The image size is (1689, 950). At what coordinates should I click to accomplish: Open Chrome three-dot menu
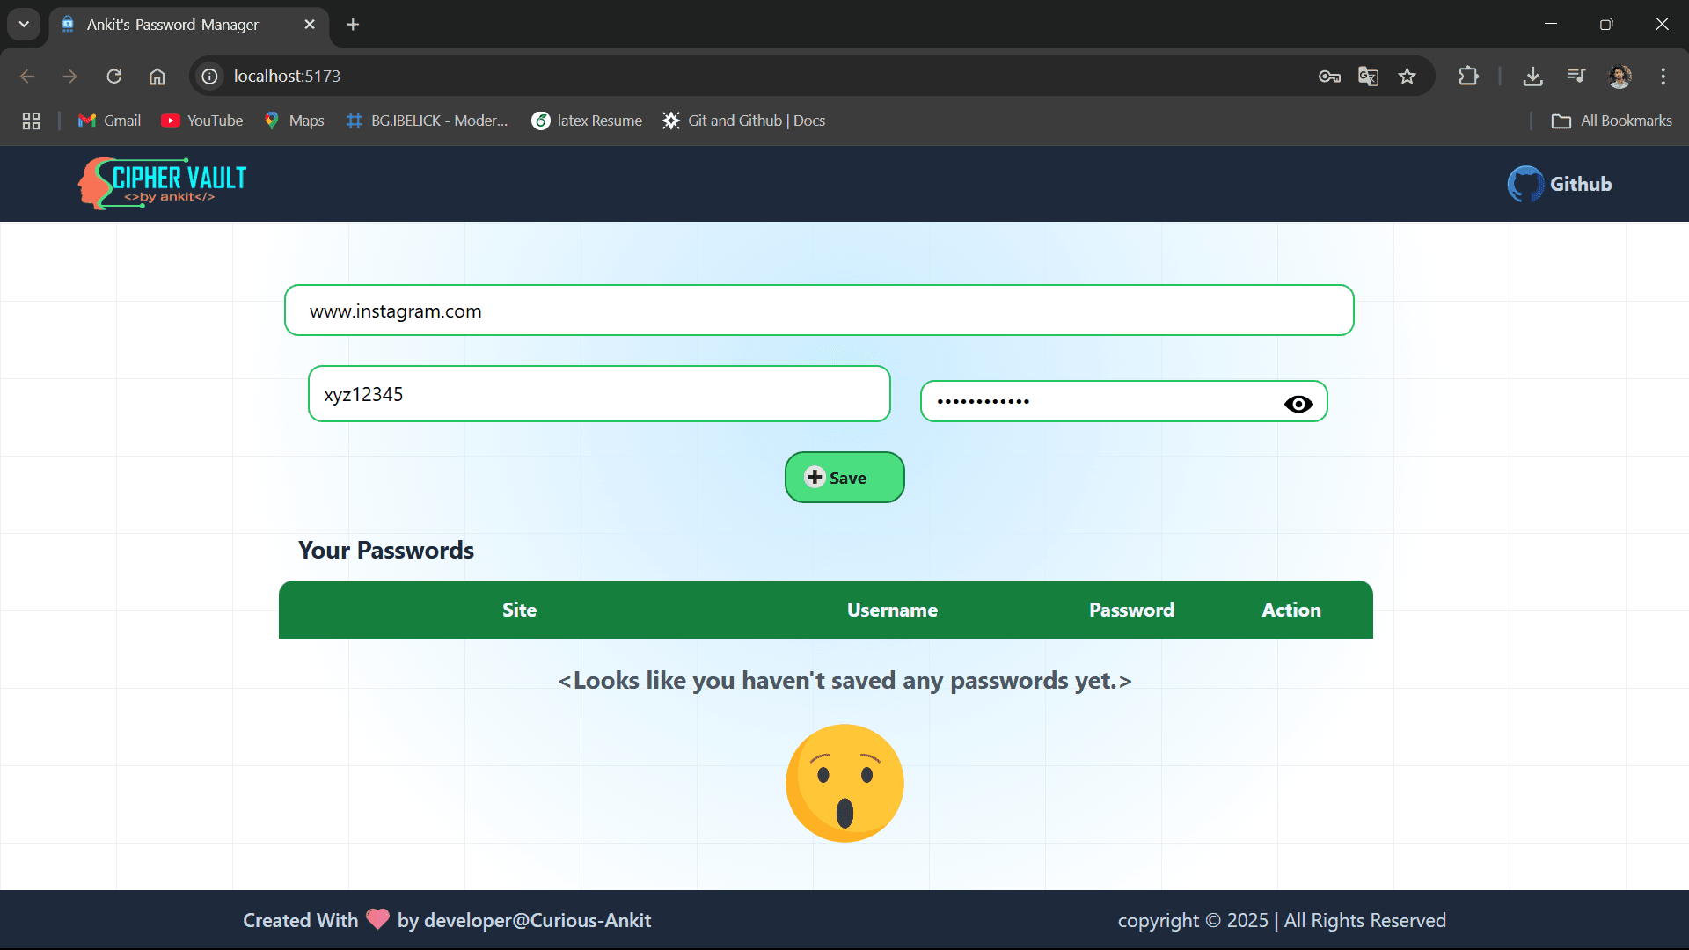coord(1663,77)
